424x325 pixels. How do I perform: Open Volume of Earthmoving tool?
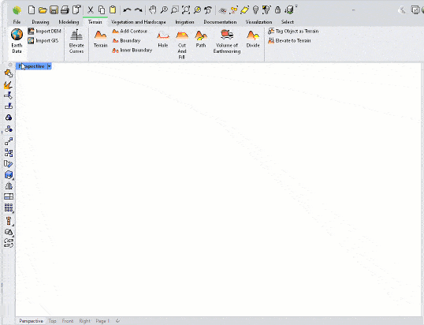point(227,41)
